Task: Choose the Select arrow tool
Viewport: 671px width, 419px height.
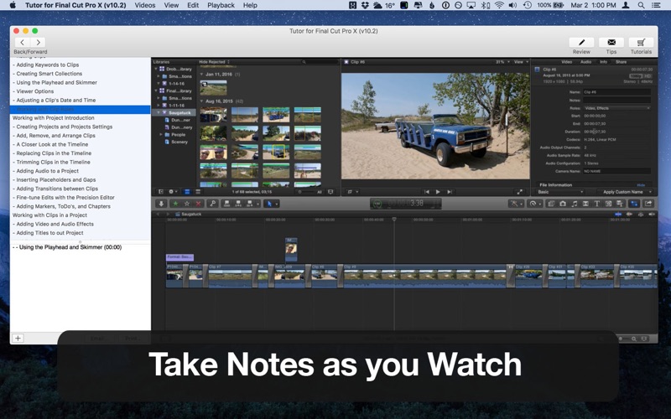Action: 269,204
